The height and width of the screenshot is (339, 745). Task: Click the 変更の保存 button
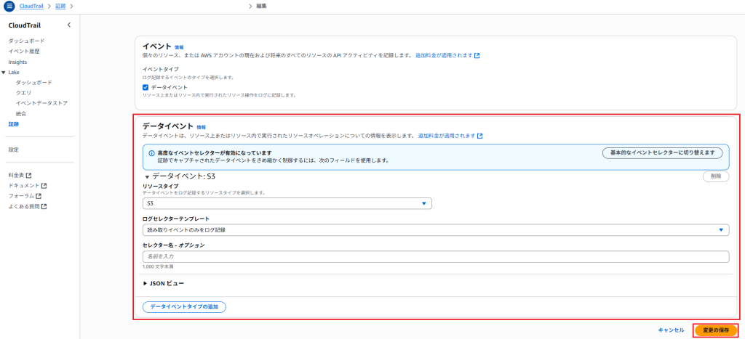(716, 330)
